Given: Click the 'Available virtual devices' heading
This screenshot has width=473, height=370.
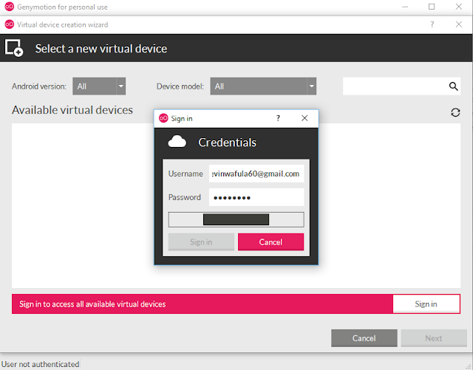Looking at the screenshot, I should pos(72,110).
